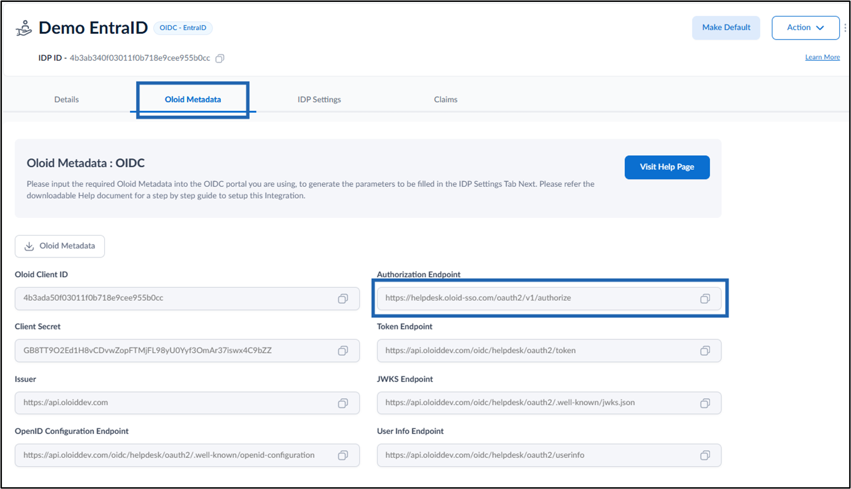Open the IDP Settings tab
Viewport: 851px width, 489px height.
[x=319, y=99]
